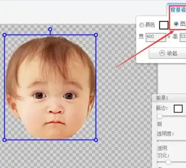Image resolution: width=186 pixels, height=168 pixels.
Task: Select the 图片 background radio button
Action: click(x=176, y=24)
